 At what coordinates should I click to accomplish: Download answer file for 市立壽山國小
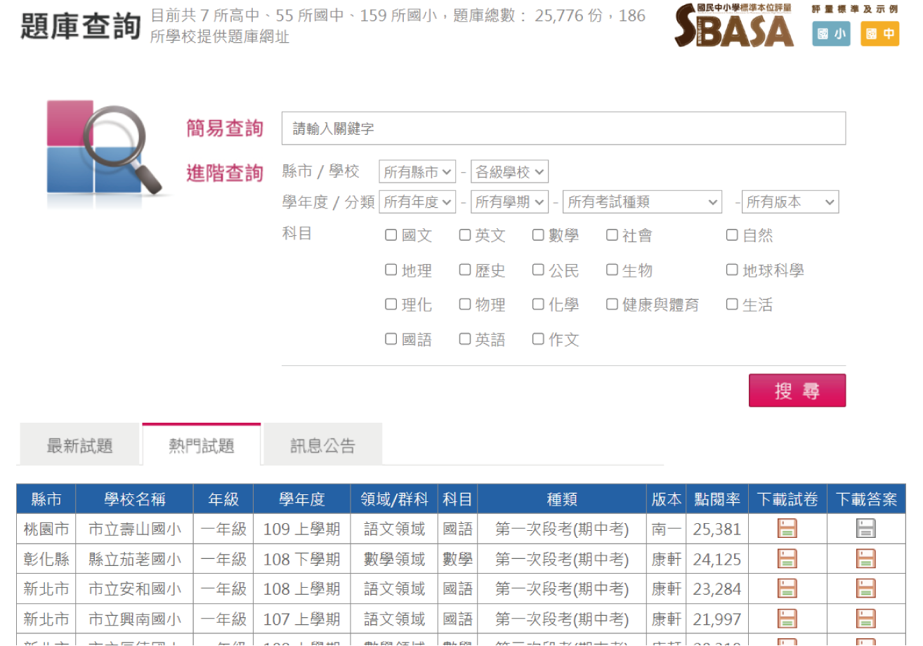(x=865, y=529)
